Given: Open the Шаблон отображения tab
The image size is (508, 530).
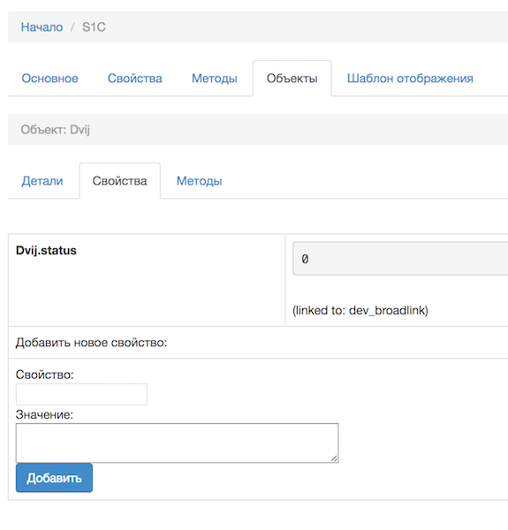Looking at the screenshot, I should [x=410, y=79].
